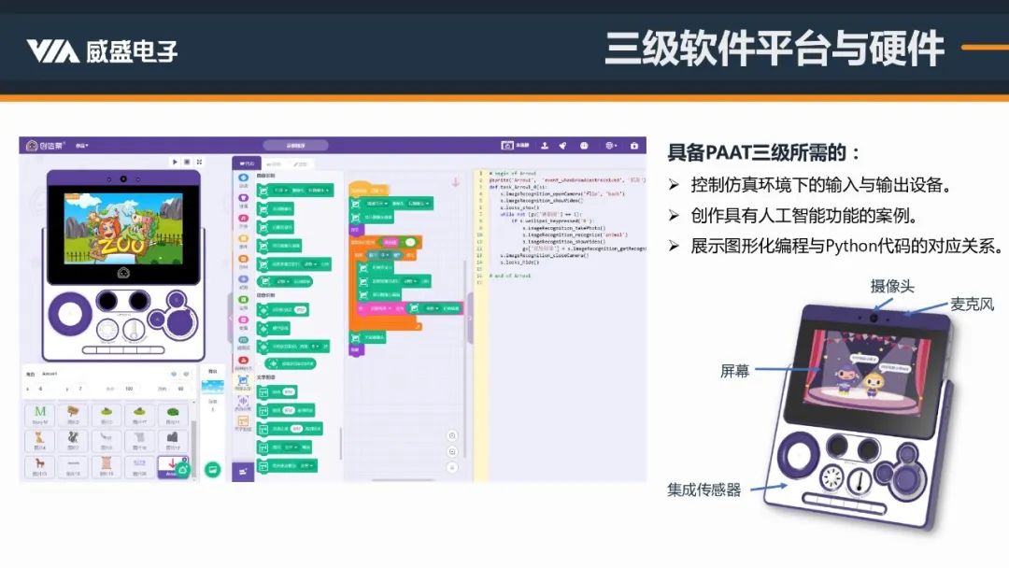Screen dimensions: 1009x568
Task: Switch to the Code tab
Action: click(x=246, y=163)
